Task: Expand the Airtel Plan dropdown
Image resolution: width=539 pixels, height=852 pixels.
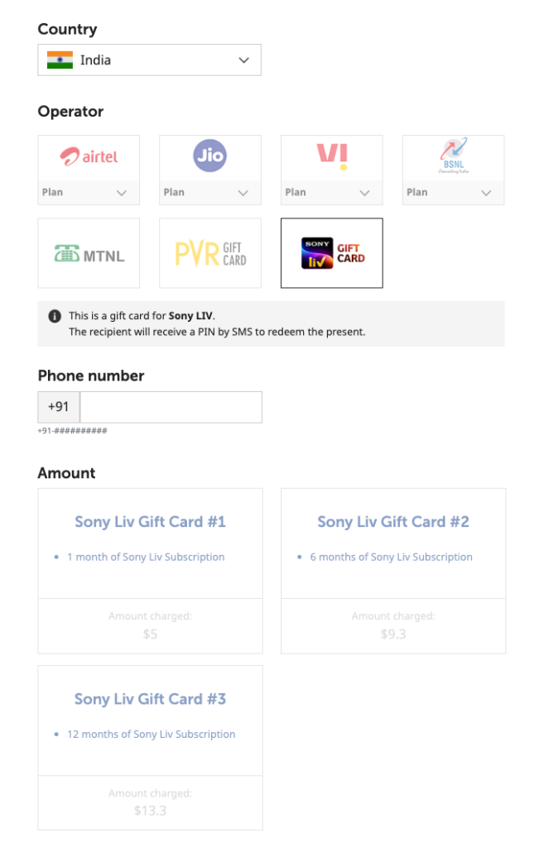Action: 89,193
